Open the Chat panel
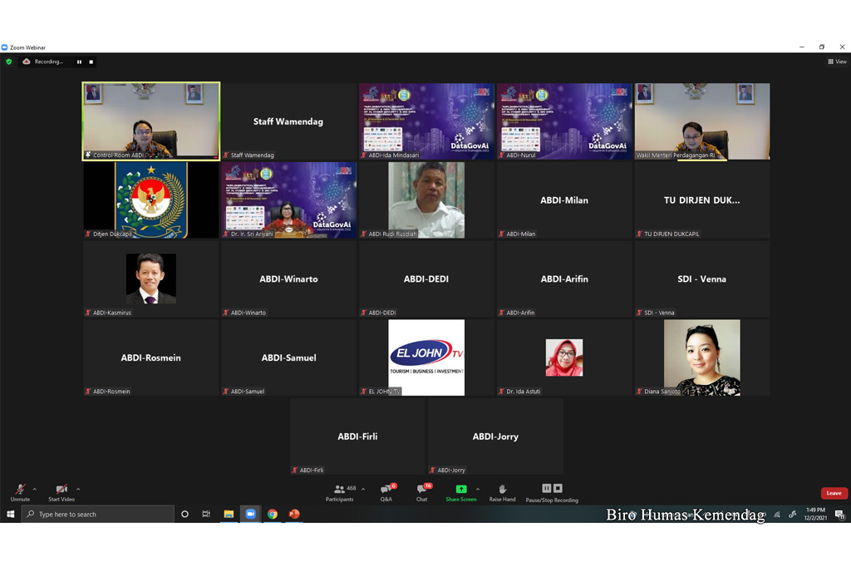 tap(421, 491)
